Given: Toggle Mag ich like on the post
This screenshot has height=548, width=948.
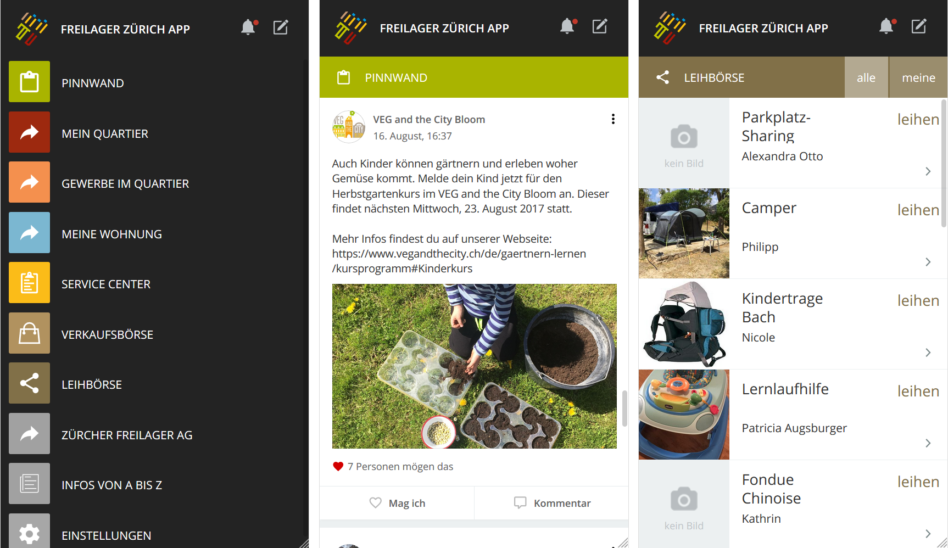Looking at the screenshot, I should point(397,503).
